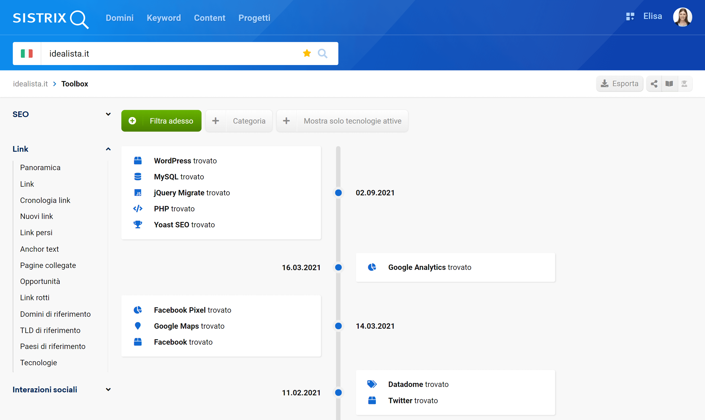The image size is (705, 420).
Task: Open Pagine collegate in sidebar
Action: pos(48,266)
